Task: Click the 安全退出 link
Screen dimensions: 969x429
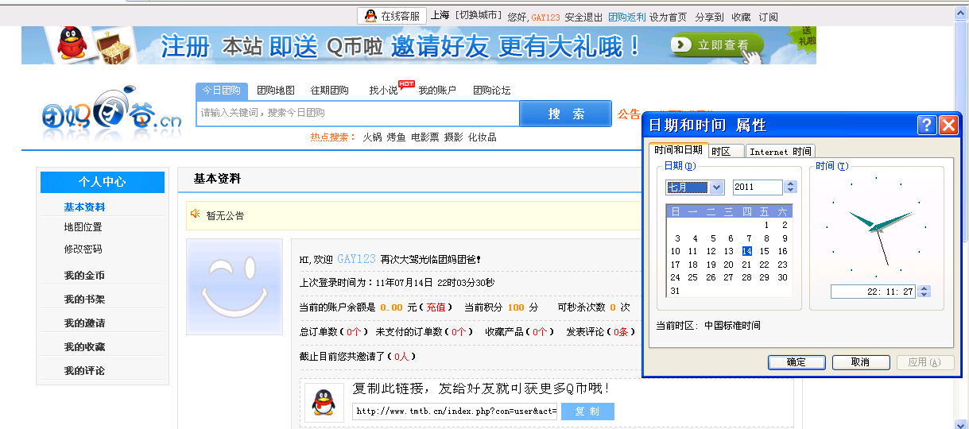Action: (x=583, y=17)
